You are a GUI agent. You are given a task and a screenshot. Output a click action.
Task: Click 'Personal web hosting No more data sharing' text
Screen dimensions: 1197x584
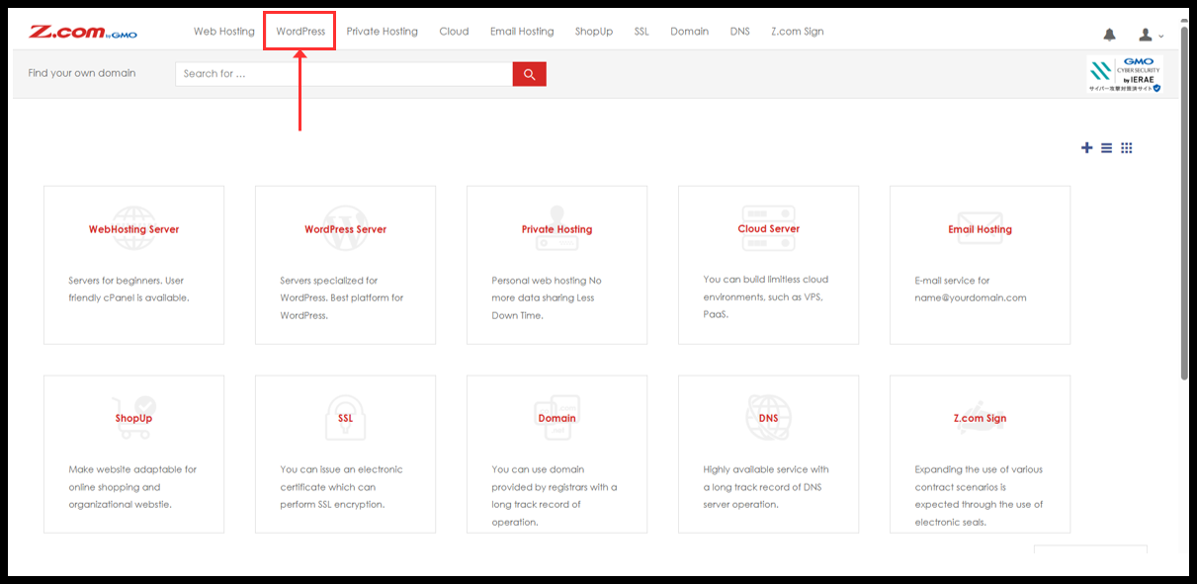pos(547,298)
